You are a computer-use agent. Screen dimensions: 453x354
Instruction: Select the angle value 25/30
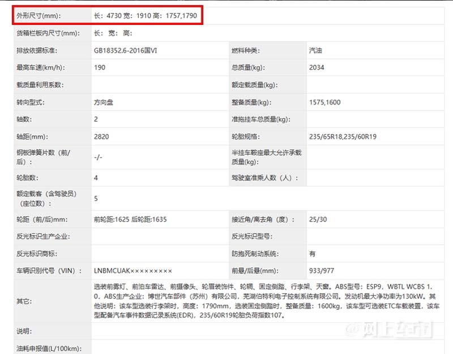318,219
